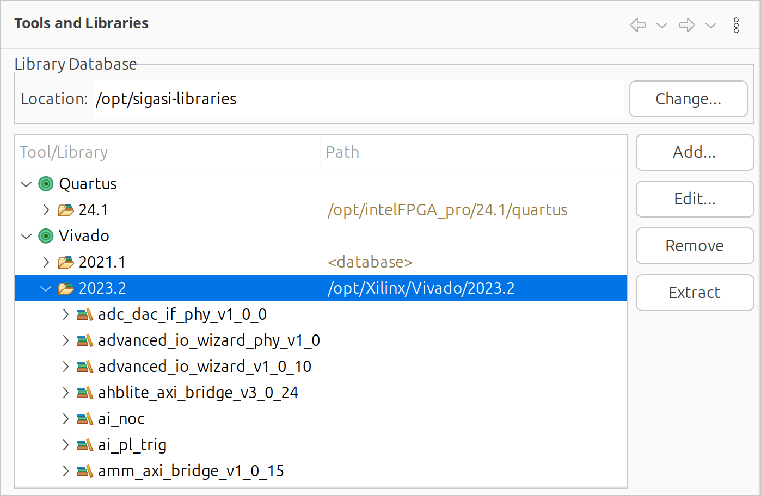The height and width of the screenshot is (496, 761).
Task: Click the <database> path entry
Action: point(370,262)
